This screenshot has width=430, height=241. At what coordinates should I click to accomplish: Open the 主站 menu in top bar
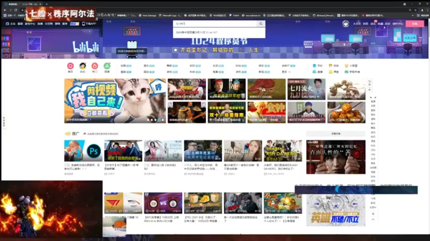tap(11, 24)
